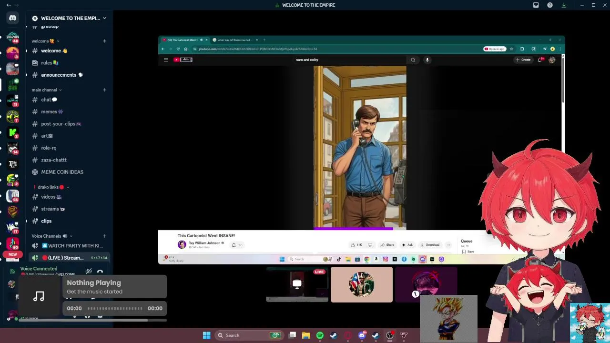Click YouTube voice search microphone icon
The height and width of the screenshot is (343, 610).
tap(427, 60)
